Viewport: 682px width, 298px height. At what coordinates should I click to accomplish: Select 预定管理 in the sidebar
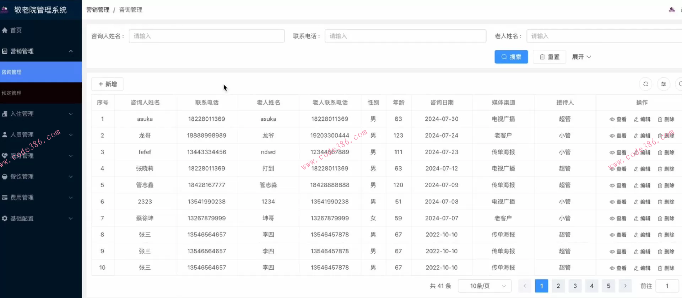click(41, 93)
